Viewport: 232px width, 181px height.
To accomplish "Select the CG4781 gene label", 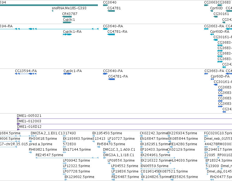I will (x=114, y=8).
